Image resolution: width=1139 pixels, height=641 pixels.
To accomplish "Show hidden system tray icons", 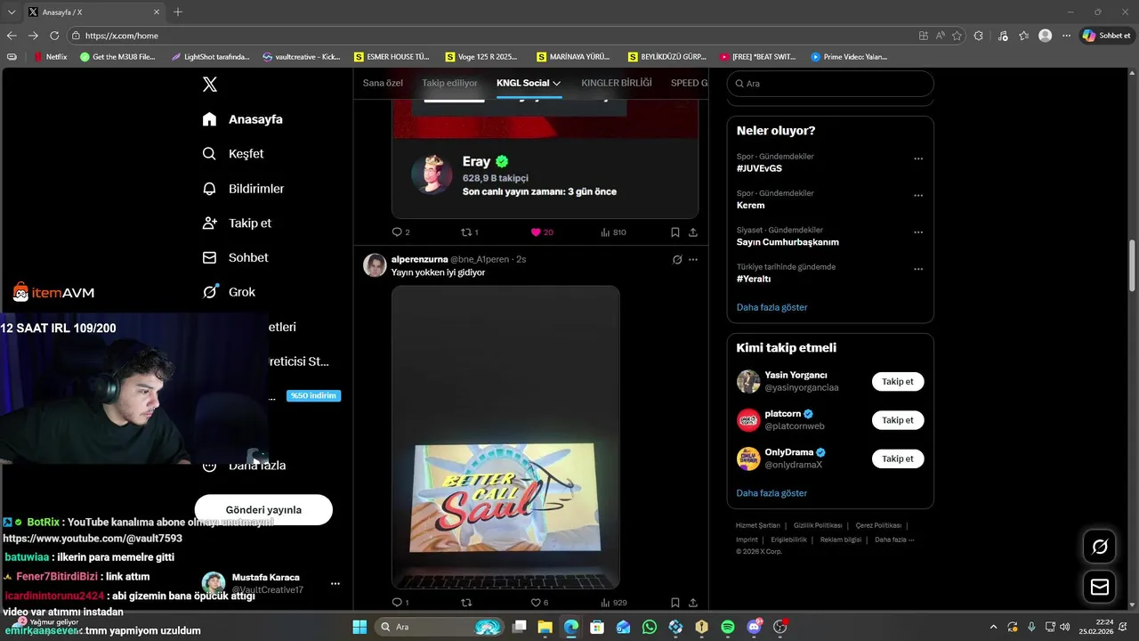I will 994,627.
